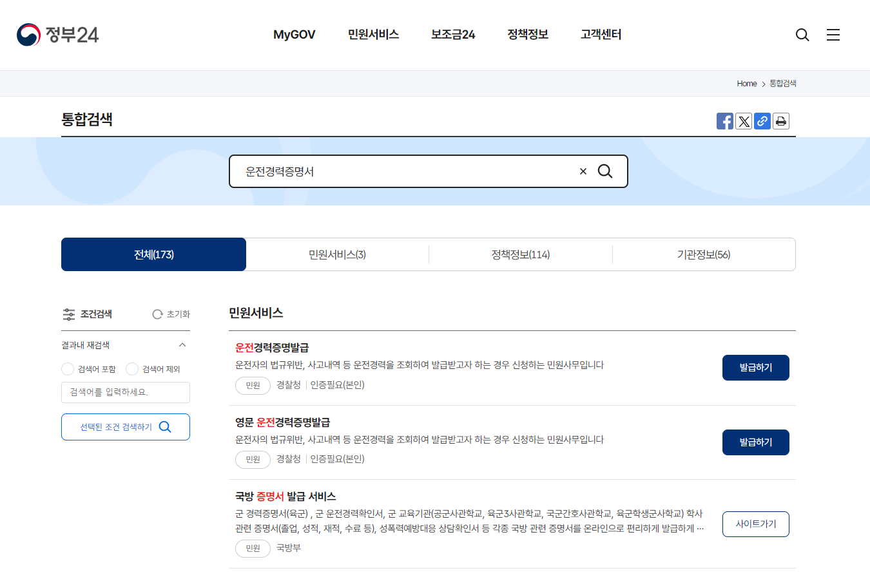The height and width of the screenshot is (586, 870).
Task: Open the hamburger menu
Action: coord(833,35)
